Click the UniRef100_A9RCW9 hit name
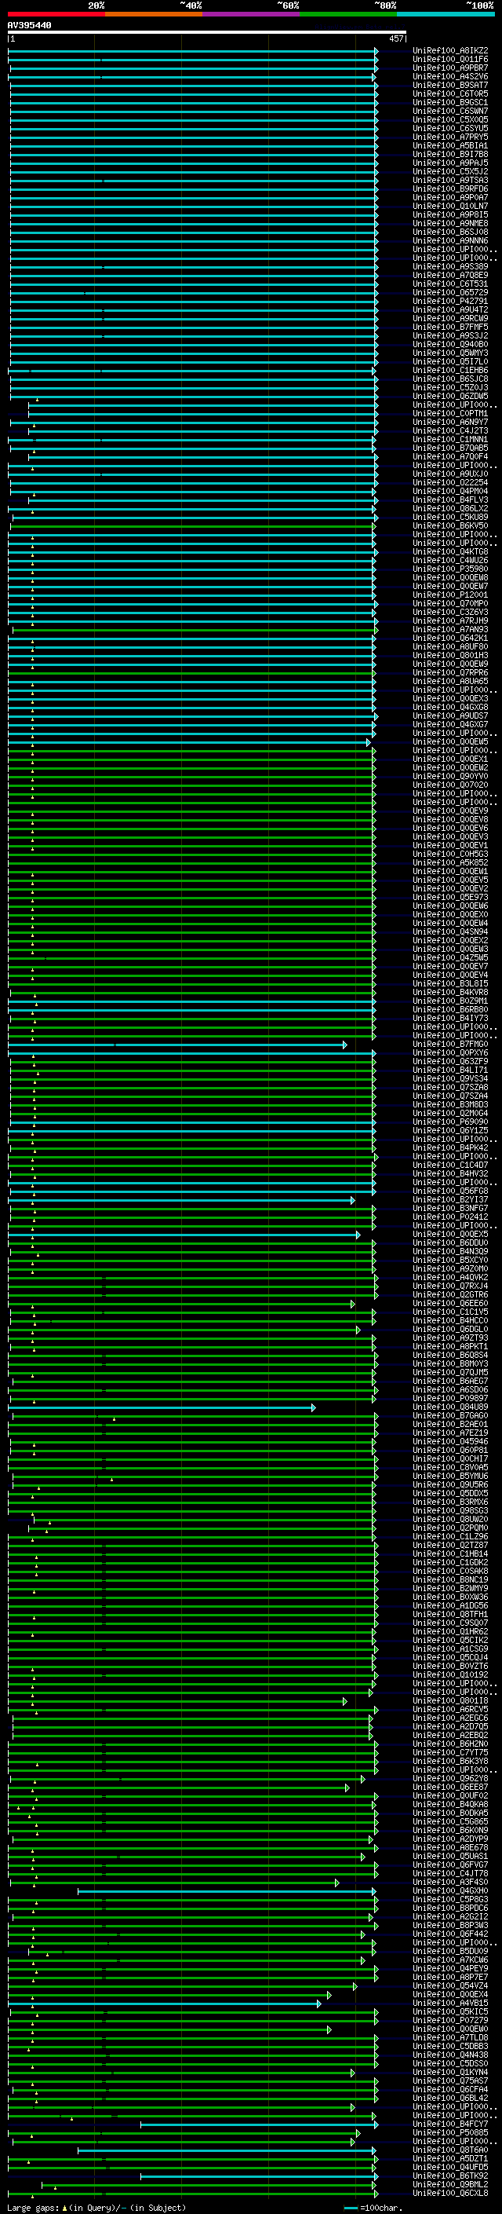Screen dimensions: 502x2214 [450, 318]
